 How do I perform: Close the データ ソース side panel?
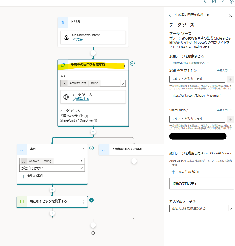230,15
